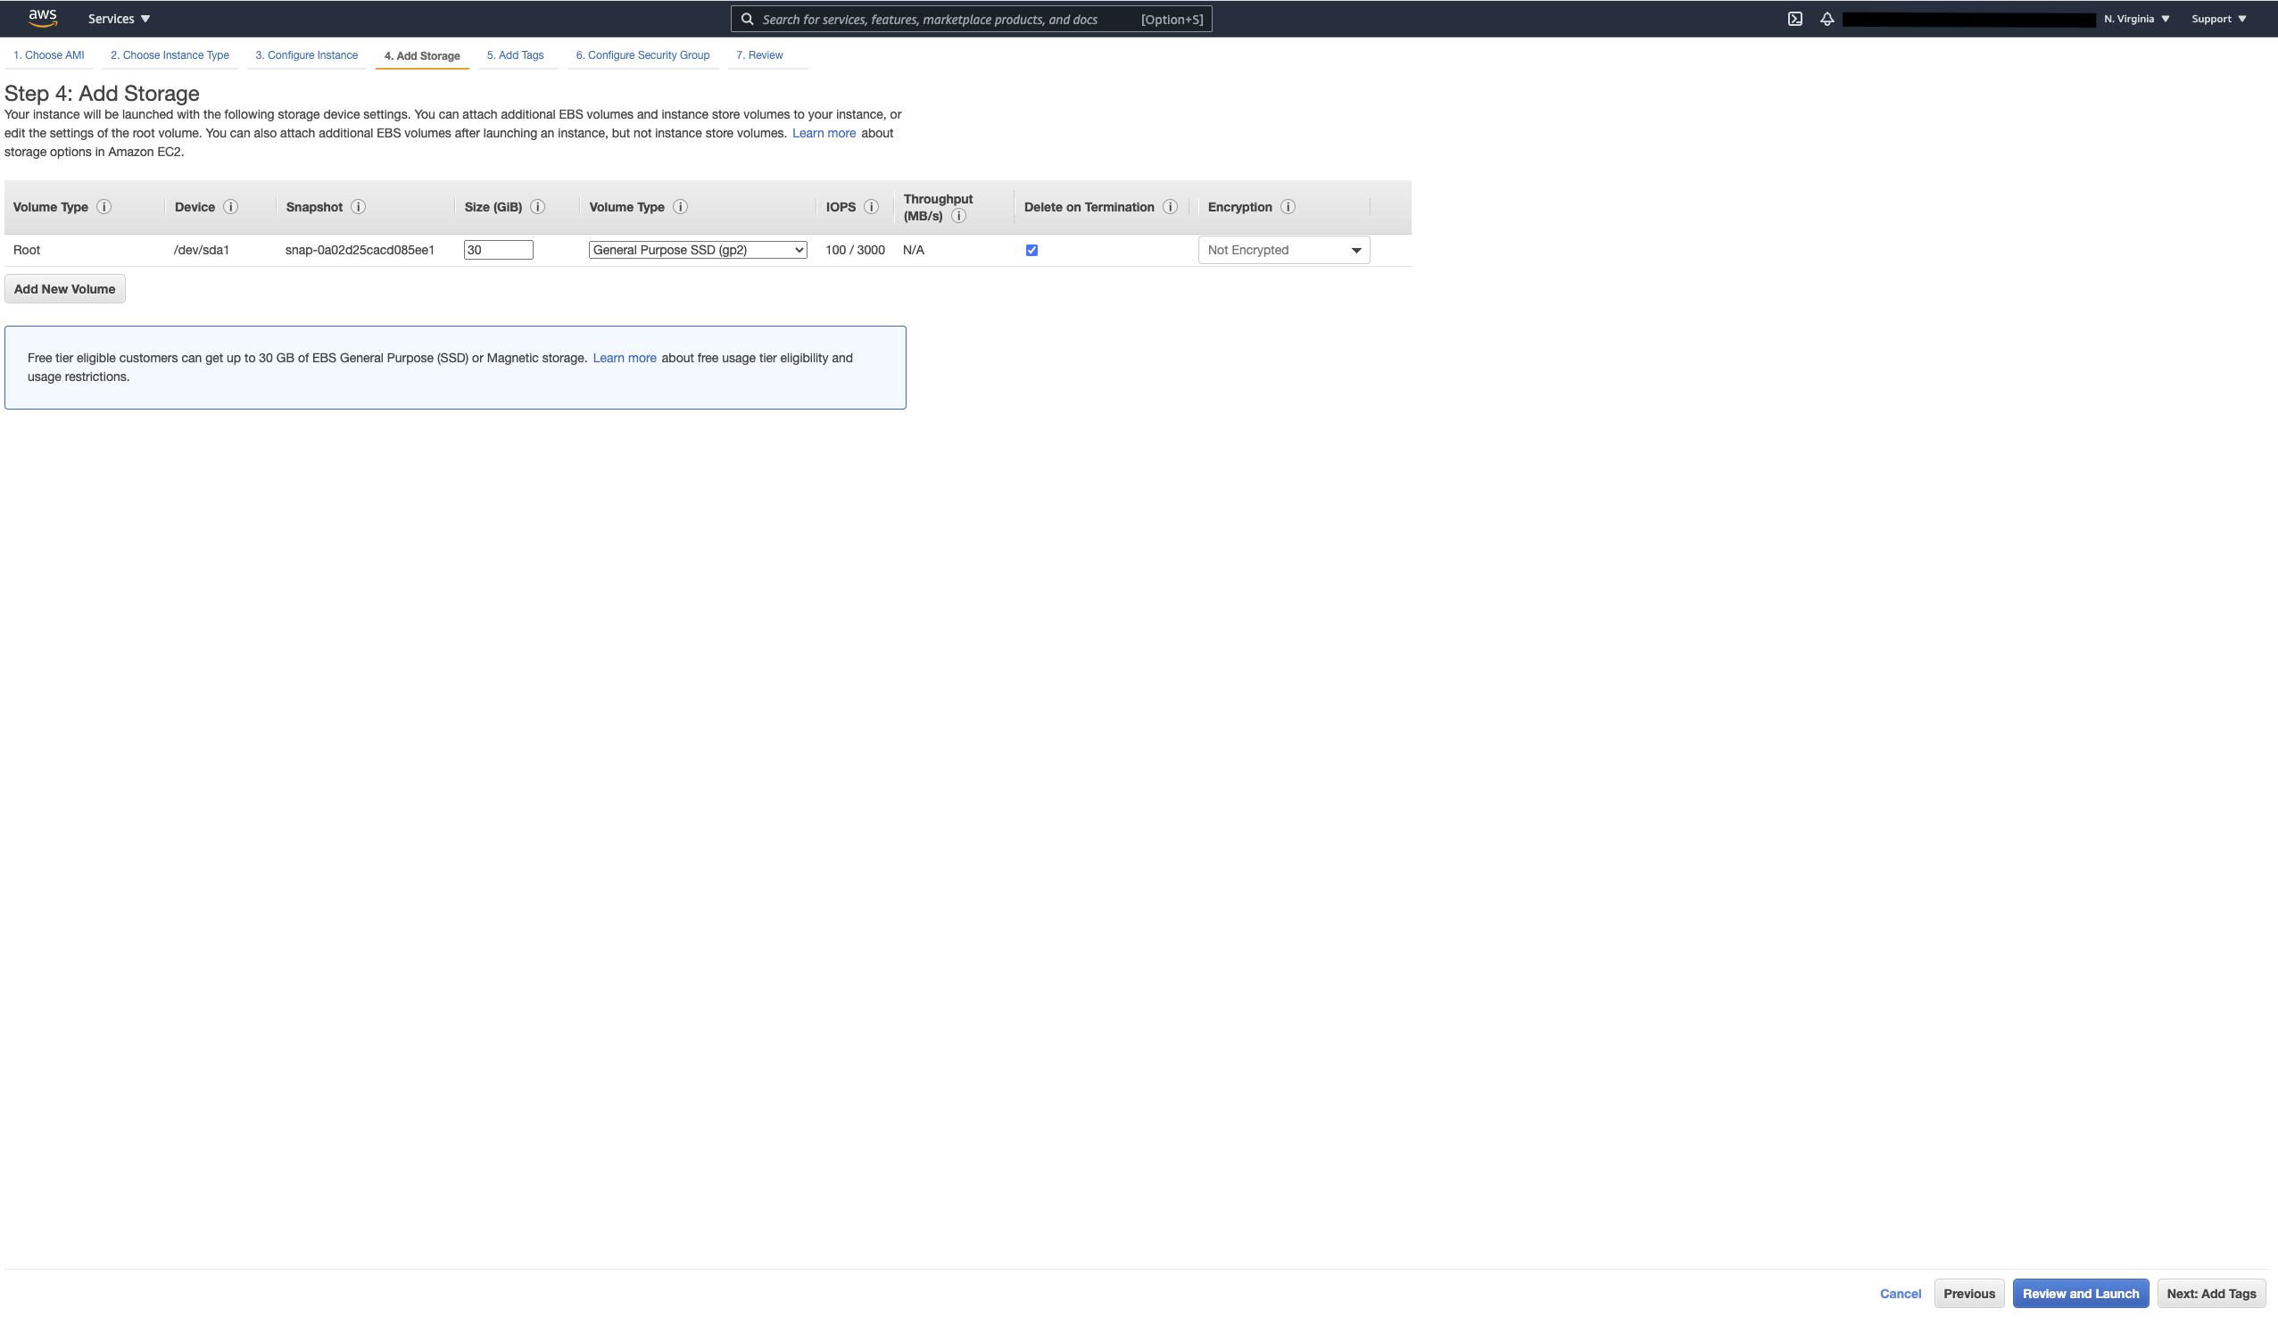Go to the Configure Security Group tab
The image size is (2278, 1325).
point(642,55)
